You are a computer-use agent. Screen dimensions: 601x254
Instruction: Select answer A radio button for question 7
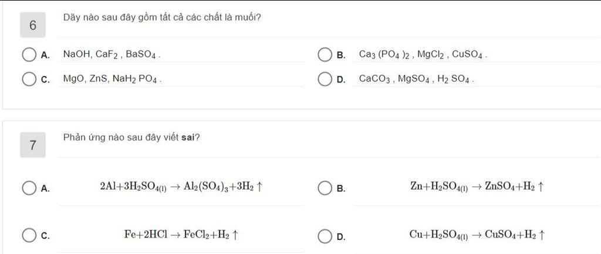29,188
